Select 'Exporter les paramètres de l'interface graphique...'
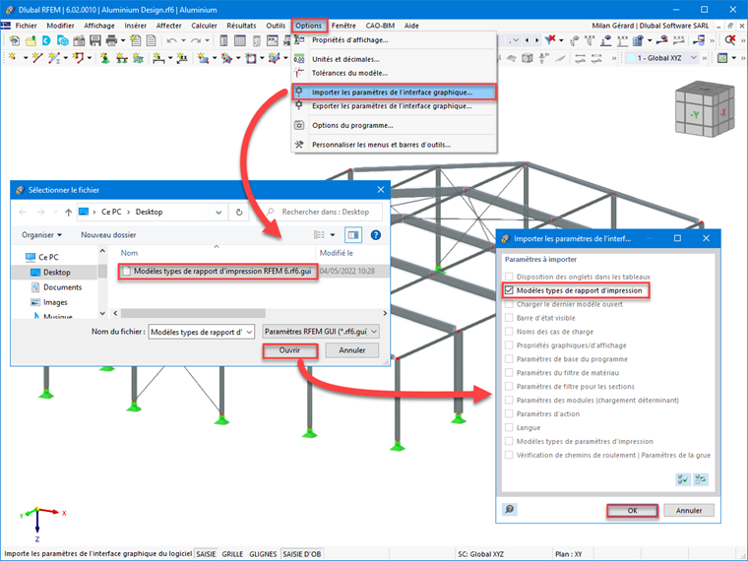 tap(394, 106)
